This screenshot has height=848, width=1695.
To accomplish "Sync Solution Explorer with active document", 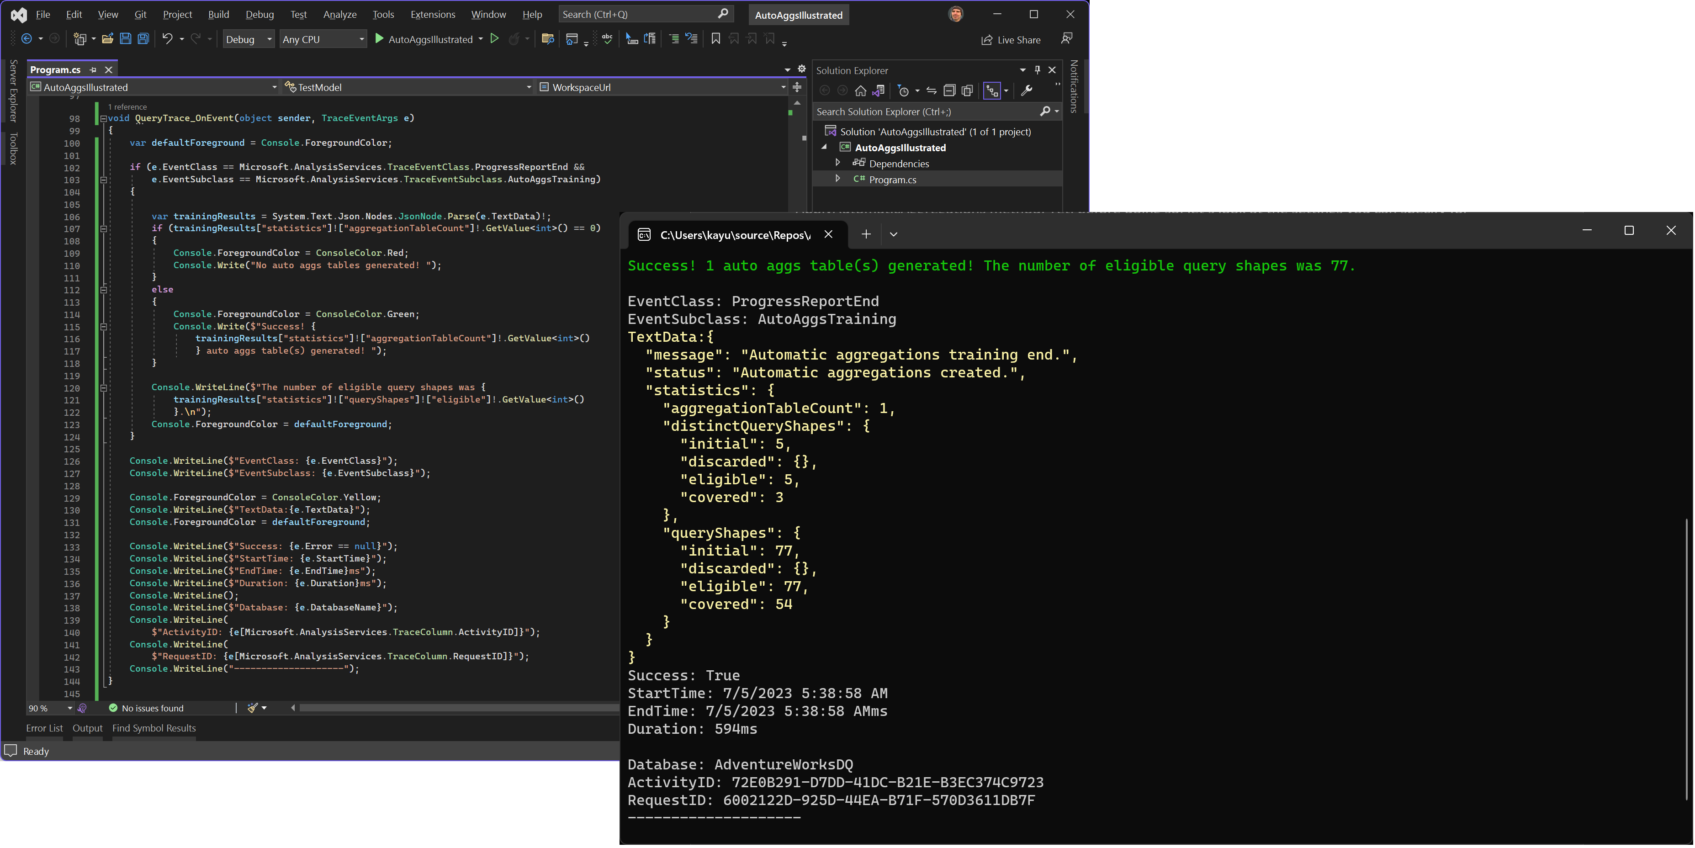I will pyautogui.click(x=932, y=90).
